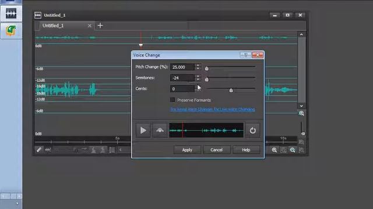This screenshot has width=373, height=209.
Task: Toggle loop playback in Voice Change dialog
Action: (x=252, y=130)
